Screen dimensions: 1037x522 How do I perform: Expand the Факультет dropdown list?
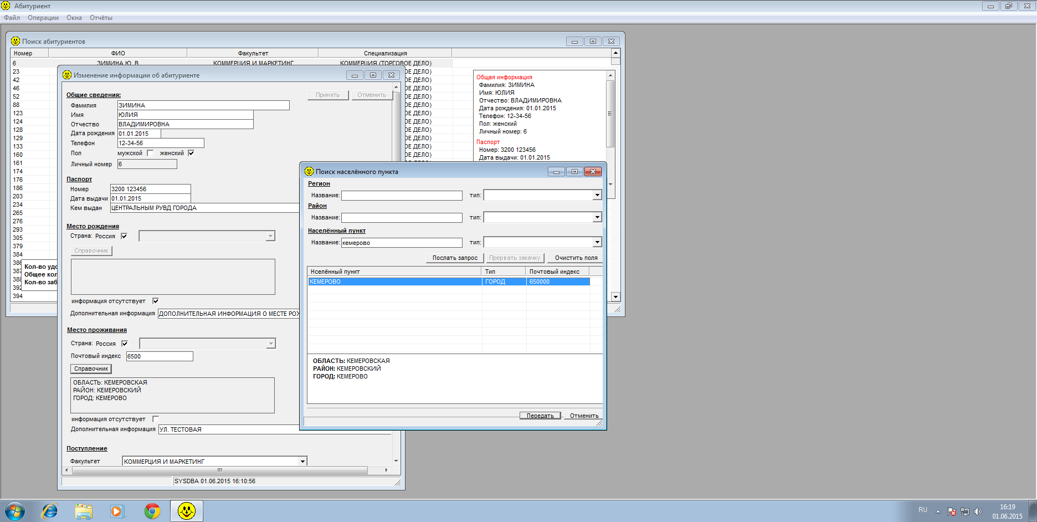point(302,462)
